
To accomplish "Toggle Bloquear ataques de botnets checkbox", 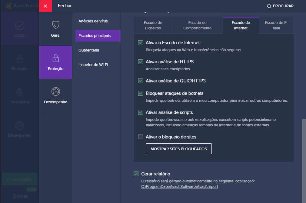I will [141, 93].
